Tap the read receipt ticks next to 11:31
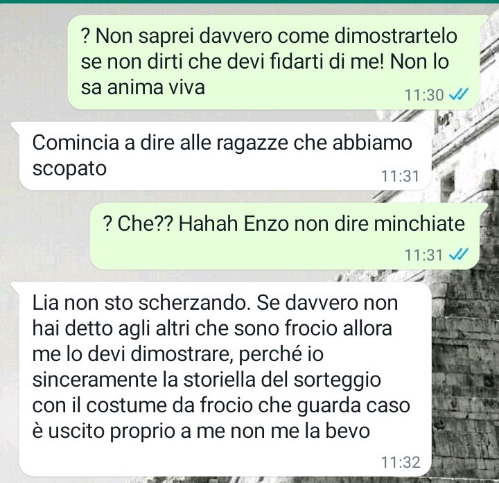 coord(458,254)
